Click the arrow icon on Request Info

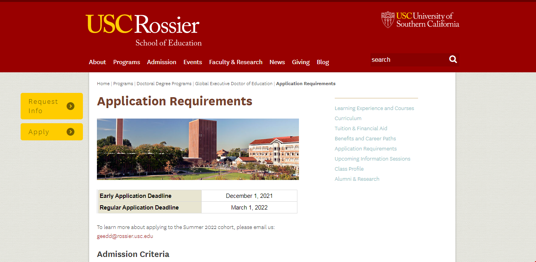coord(70,106)
